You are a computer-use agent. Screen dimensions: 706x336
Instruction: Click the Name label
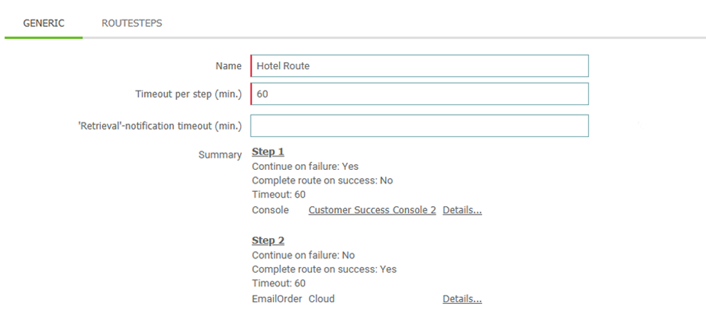coord(229,66)
